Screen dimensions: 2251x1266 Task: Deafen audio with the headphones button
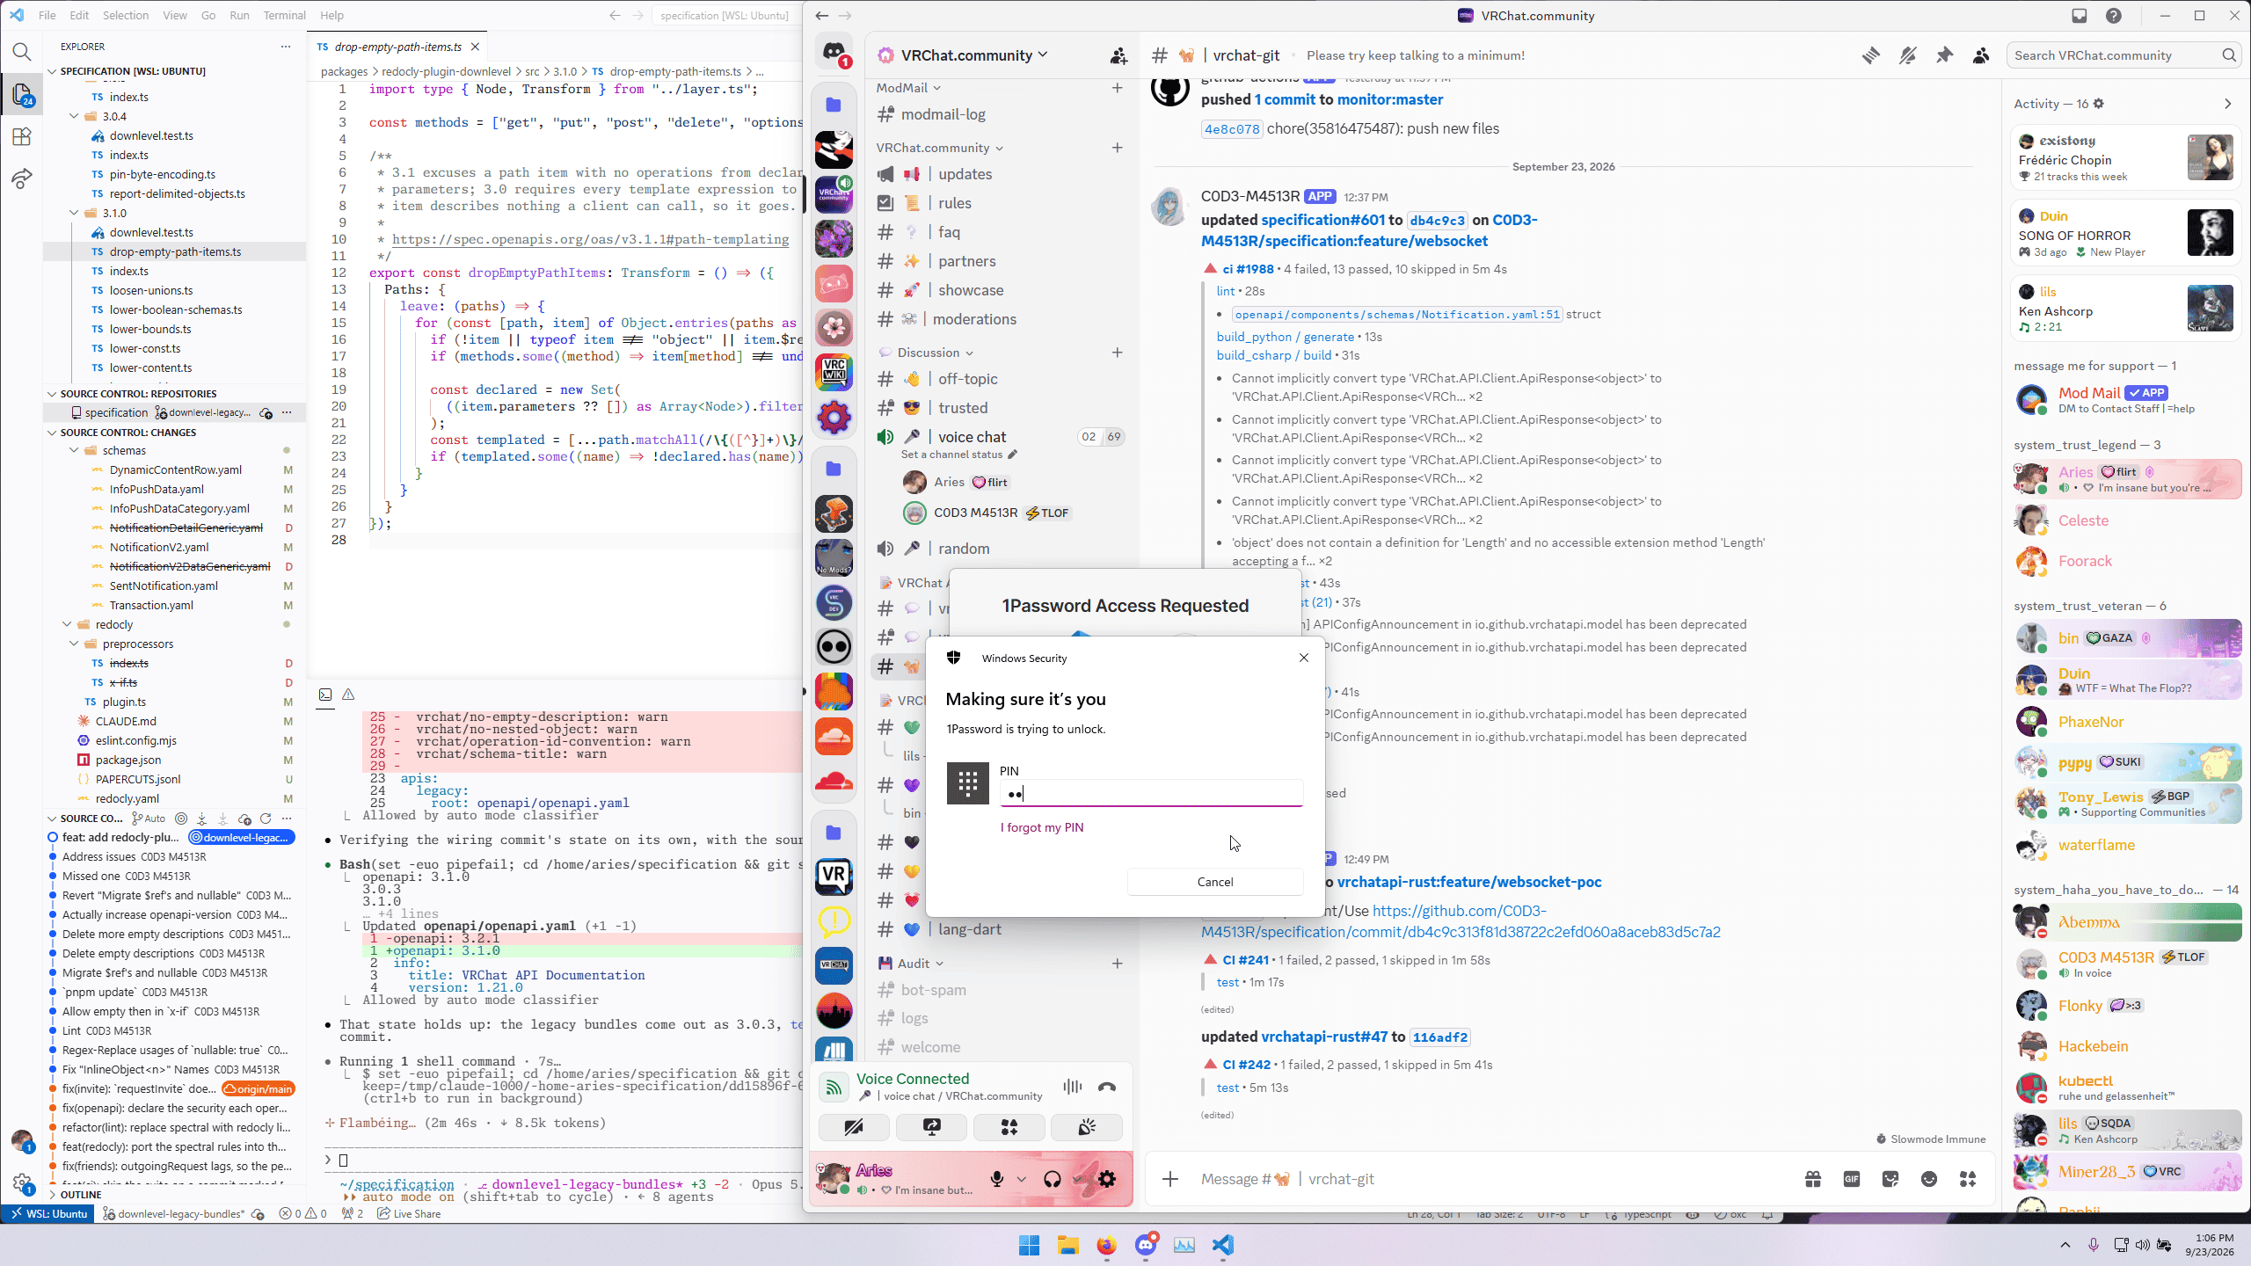tap(1053, 1179)
